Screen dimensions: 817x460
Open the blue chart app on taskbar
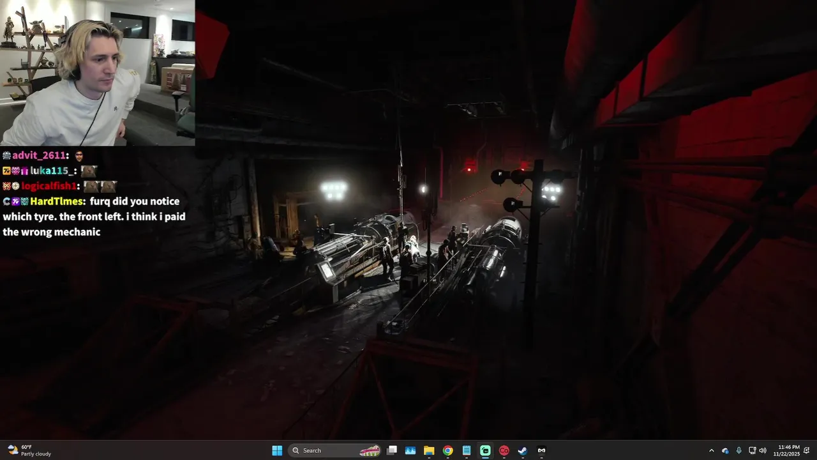coord(410,450)
